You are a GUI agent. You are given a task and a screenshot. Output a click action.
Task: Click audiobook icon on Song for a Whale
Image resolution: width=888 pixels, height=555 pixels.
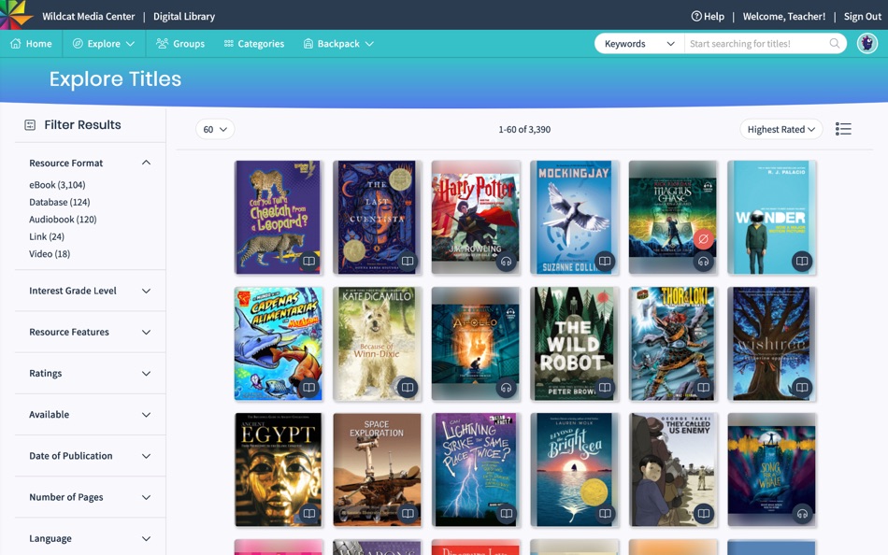(x=801, y=514)
